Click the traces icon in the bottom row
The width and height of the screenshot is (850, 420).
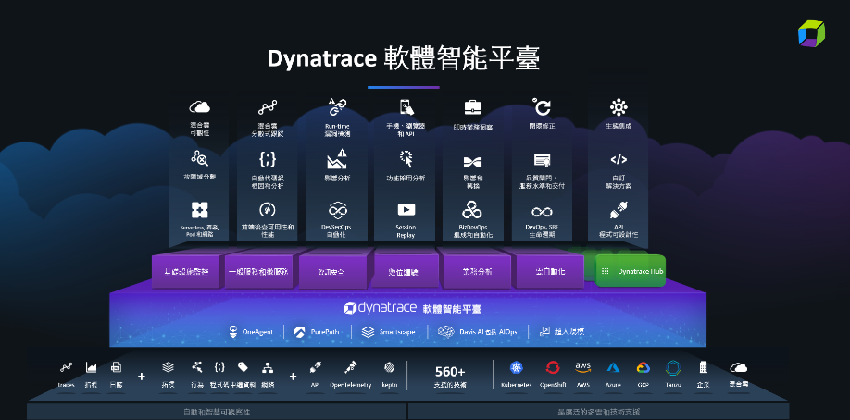tap(66, 367)
